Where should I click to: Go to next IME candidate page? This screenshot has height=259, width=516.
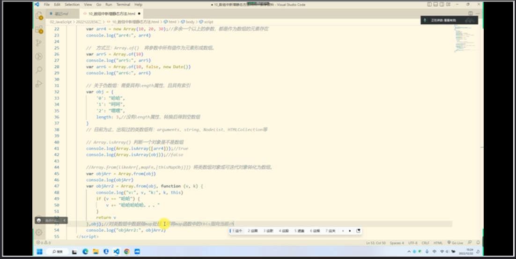coord(350,231)
